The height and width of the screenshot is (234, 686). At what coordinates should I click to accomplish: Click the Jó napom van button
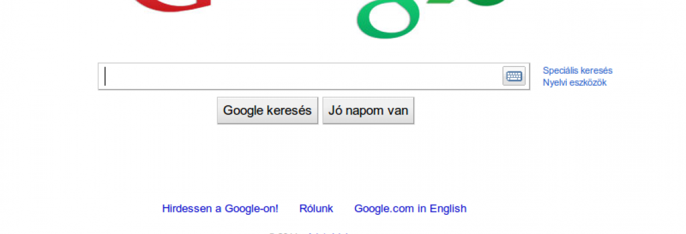368,110
